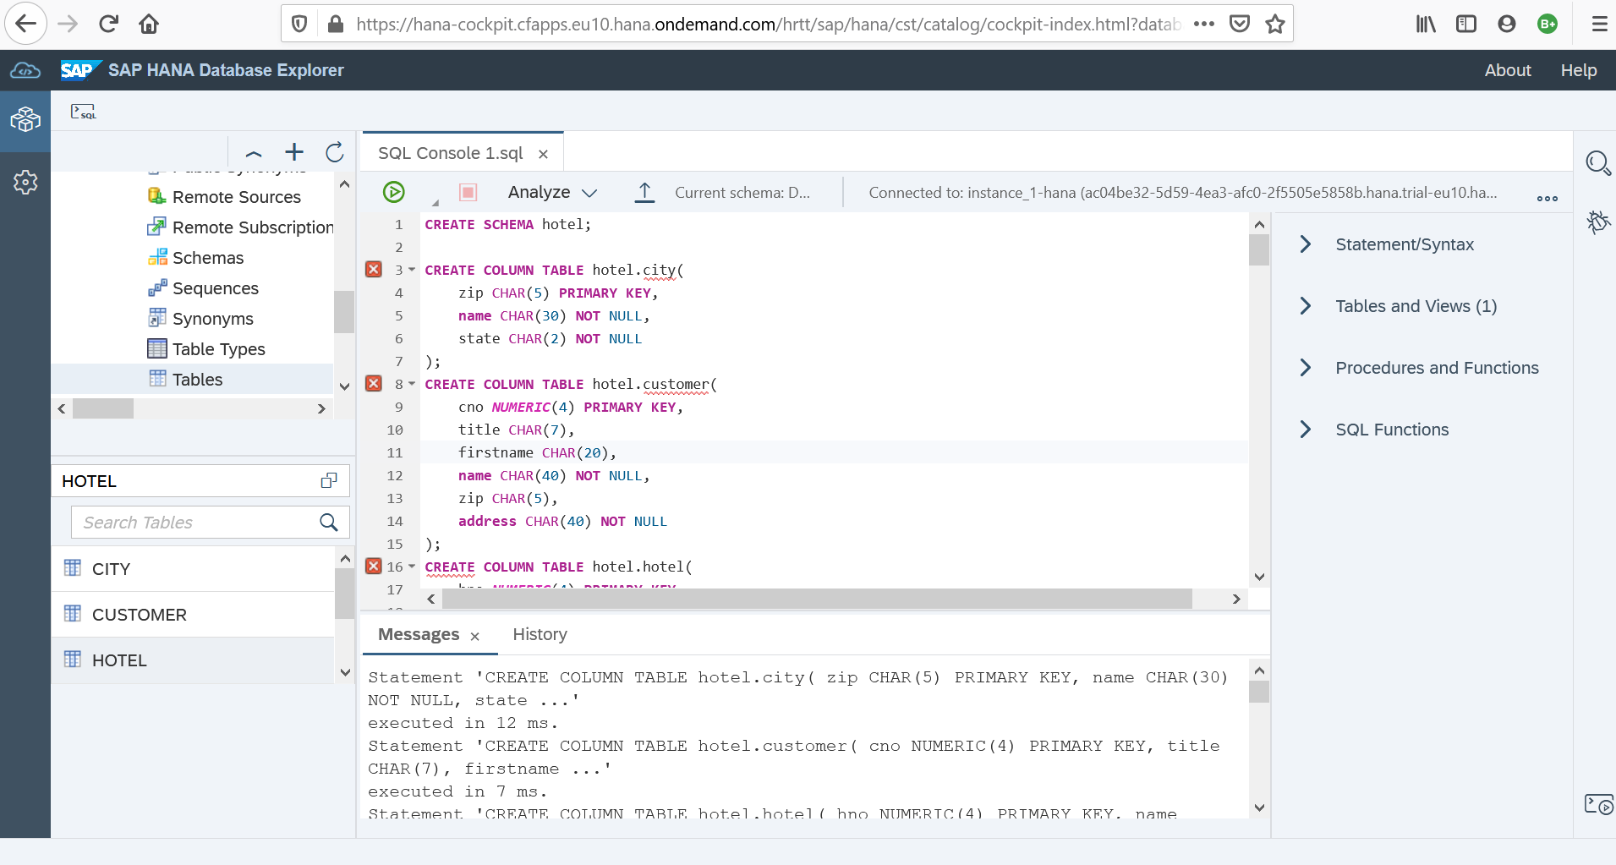Image resolution: width=1616 pixels, height=865 pixels.
Task: Click the upload/export arrow icon in console toolbar
Action: (x=644, y=192)
